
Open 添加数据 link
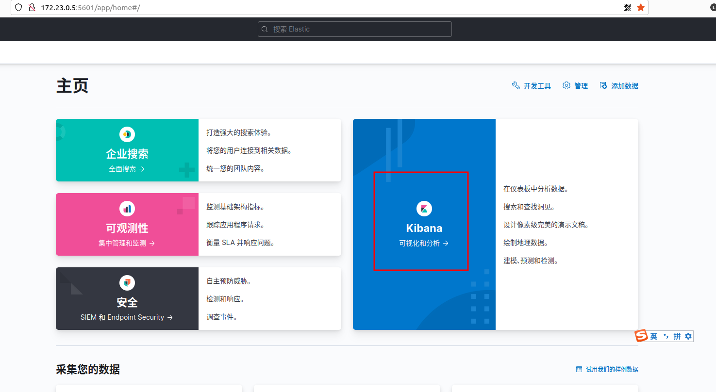click(625, 86)
